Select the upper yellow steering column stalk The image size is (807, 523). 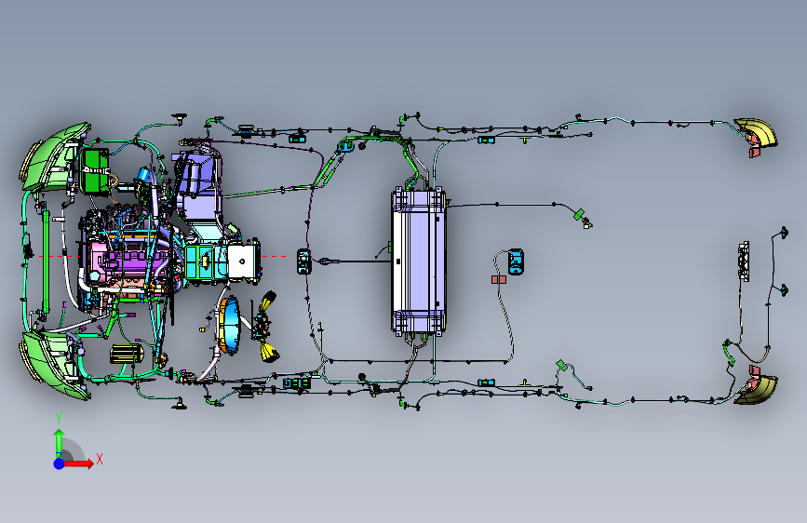click(268, 302)
